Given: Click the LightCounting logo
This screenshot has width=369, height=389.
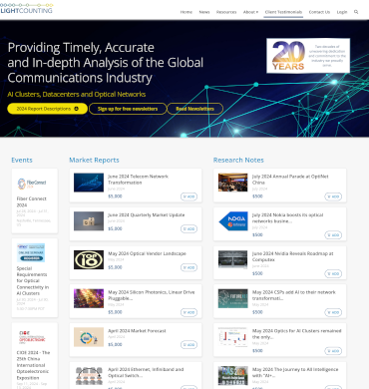Looking at the screenshot, I should 27,8.
